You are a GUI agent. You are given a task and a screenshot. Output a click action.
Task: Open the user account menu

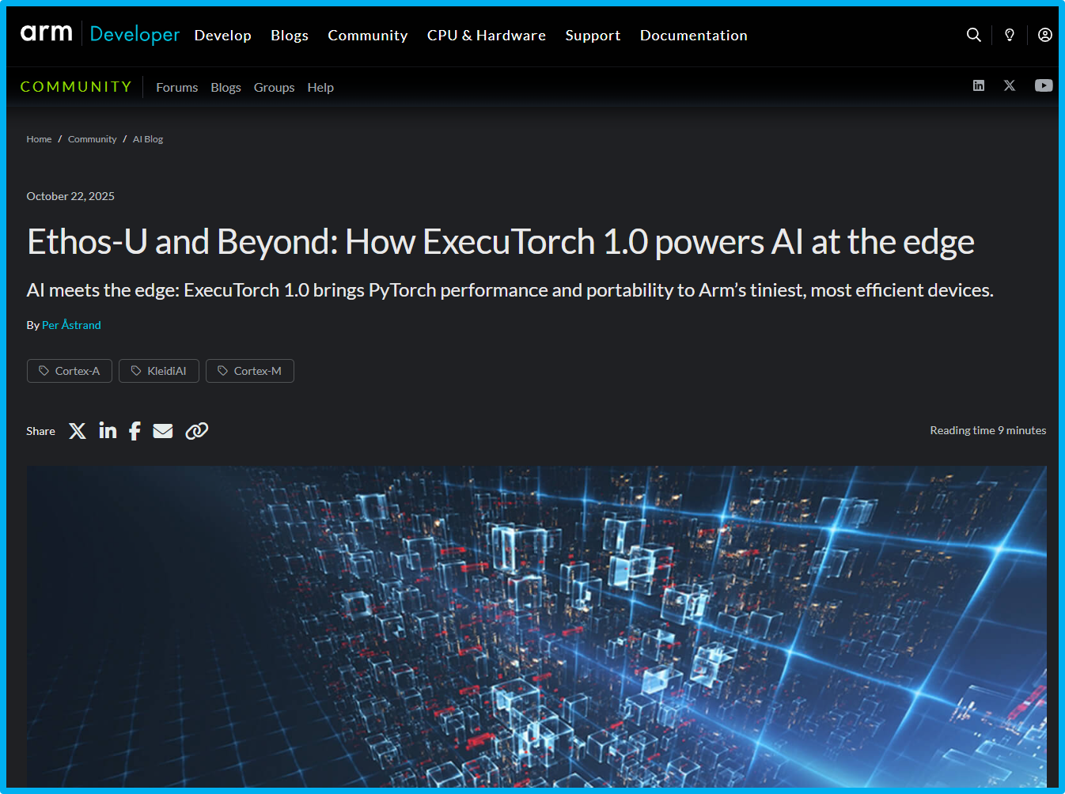[1044, 35]
